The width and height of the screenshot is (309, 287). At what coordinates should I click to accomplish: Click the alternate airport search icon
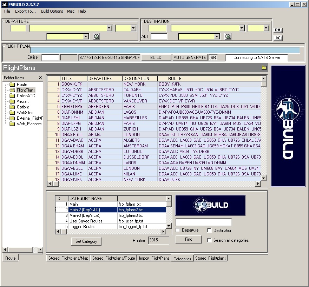[x=228, y=36]
